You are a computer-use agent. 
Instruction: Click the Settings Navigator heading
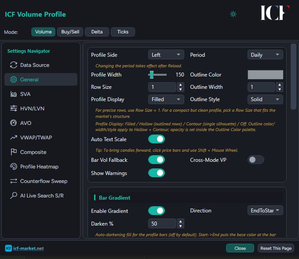tap(29, 51)
